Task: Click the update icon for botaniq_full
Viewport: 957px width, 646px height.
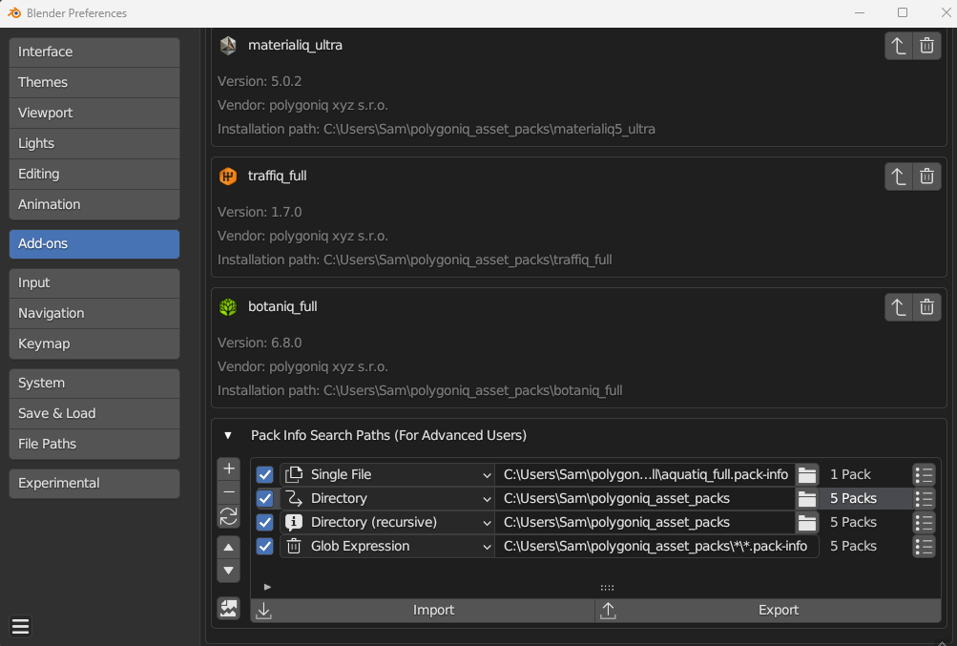Action: click(899, 307)
